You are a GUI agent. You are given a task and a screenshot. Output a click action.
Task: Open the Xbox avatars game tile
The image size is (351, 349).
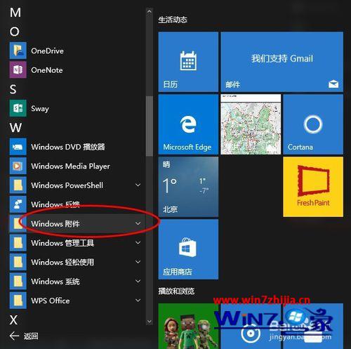(188, 326)
